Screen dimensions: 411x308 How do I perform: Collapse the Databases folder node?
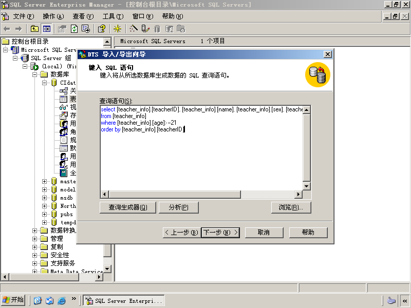(34, 74)
